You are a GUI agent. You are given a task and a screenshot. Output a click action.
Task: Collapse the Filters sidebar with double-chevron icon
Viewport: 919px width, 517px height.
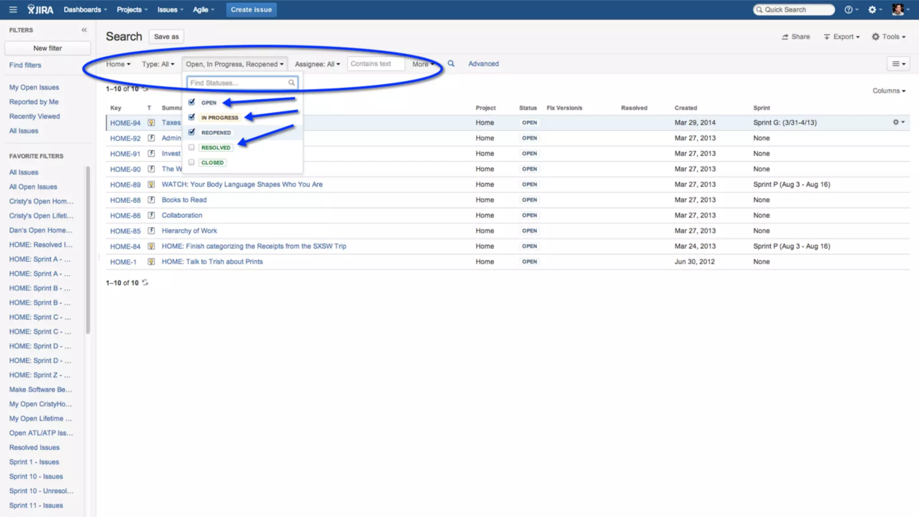tap(84, 30)
